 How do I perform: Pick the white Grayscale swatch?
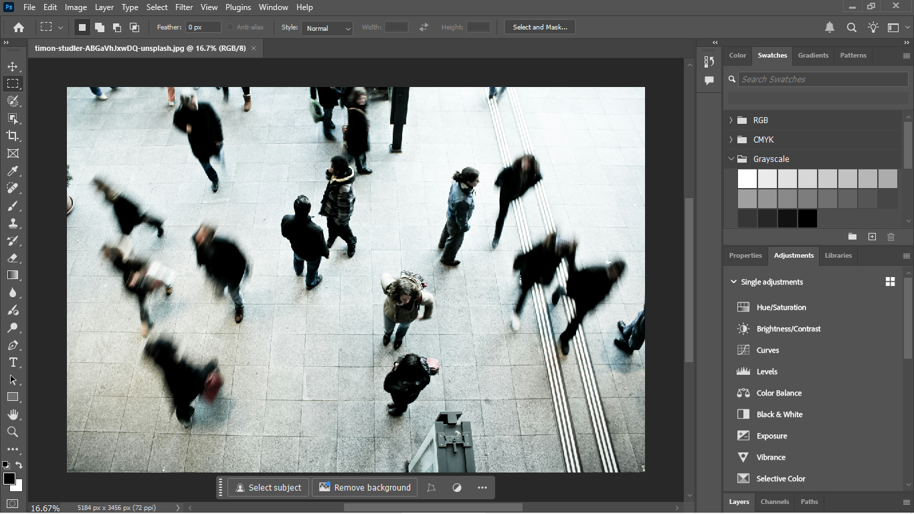747,179
